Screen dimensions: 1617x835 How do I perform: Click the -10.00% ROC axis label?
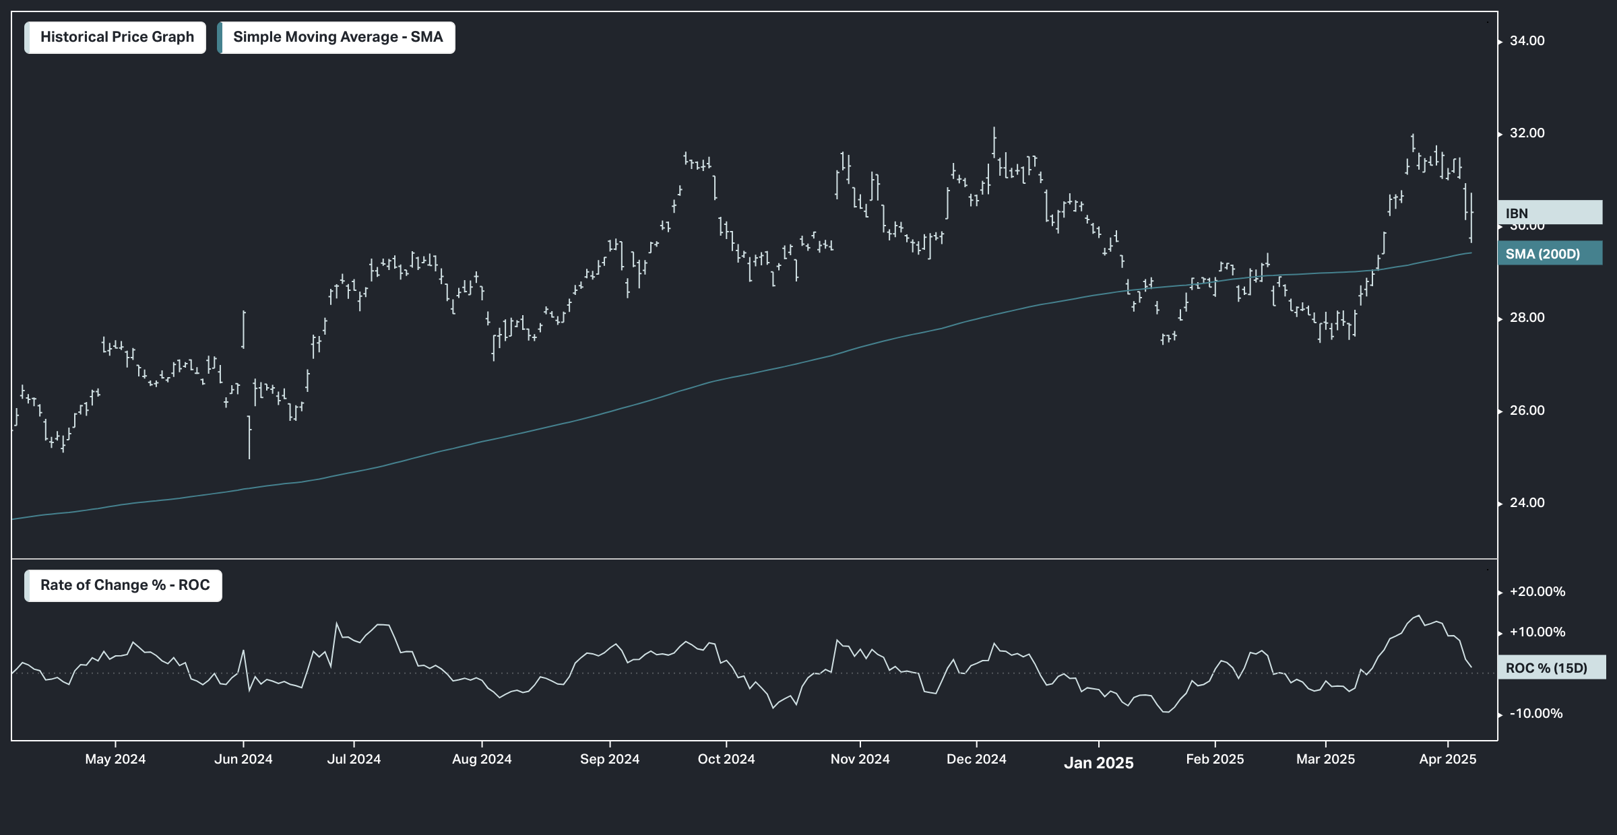click(1535, 714)
